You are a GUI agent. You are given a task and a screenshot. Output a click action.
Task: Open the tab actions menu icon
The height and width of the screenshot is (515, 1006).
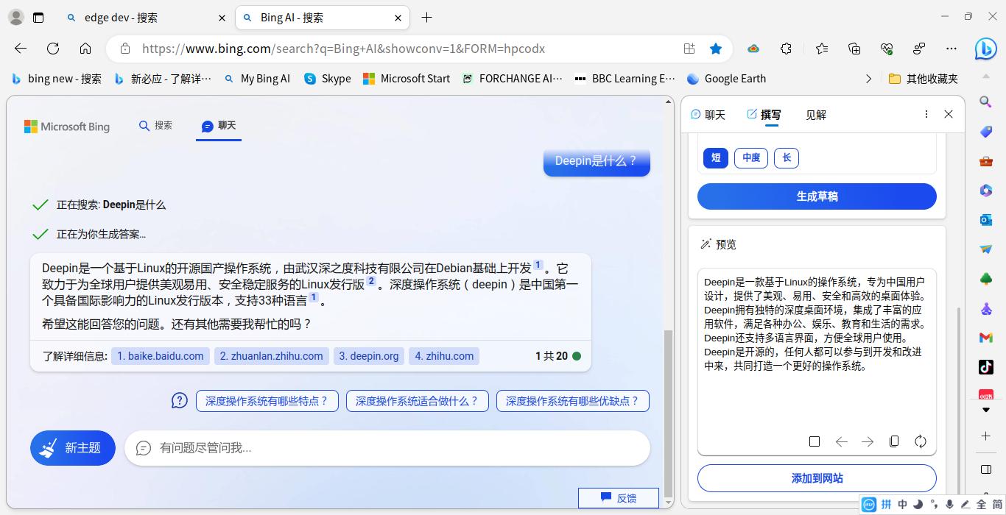[38, 18]
